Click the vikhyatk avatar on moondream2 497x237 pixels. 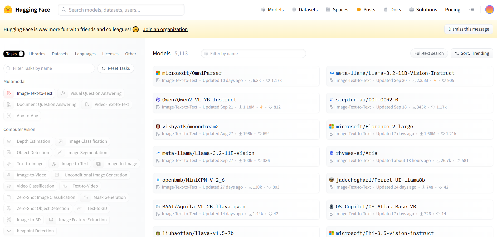158,126
